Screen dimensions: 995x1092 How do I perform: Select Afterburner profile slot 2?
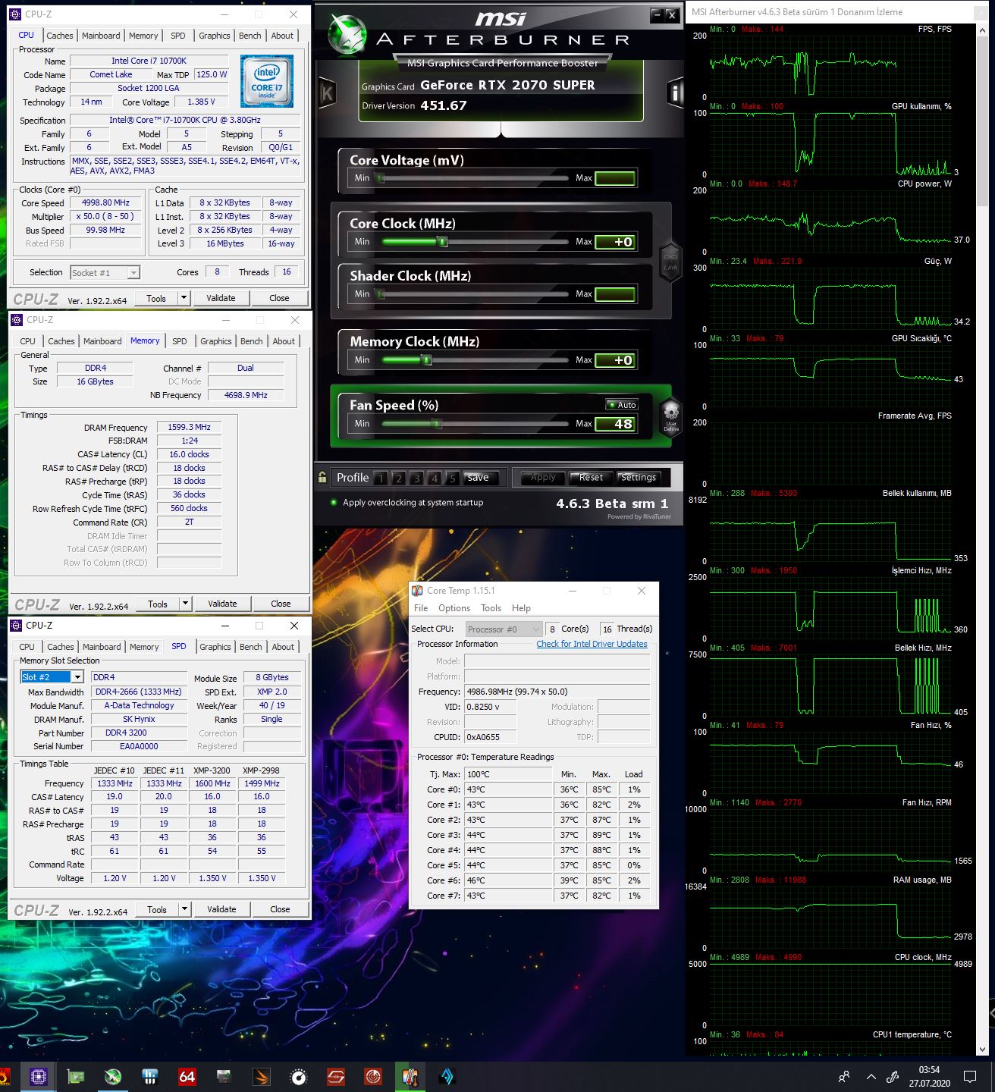(x=398, y=479)
